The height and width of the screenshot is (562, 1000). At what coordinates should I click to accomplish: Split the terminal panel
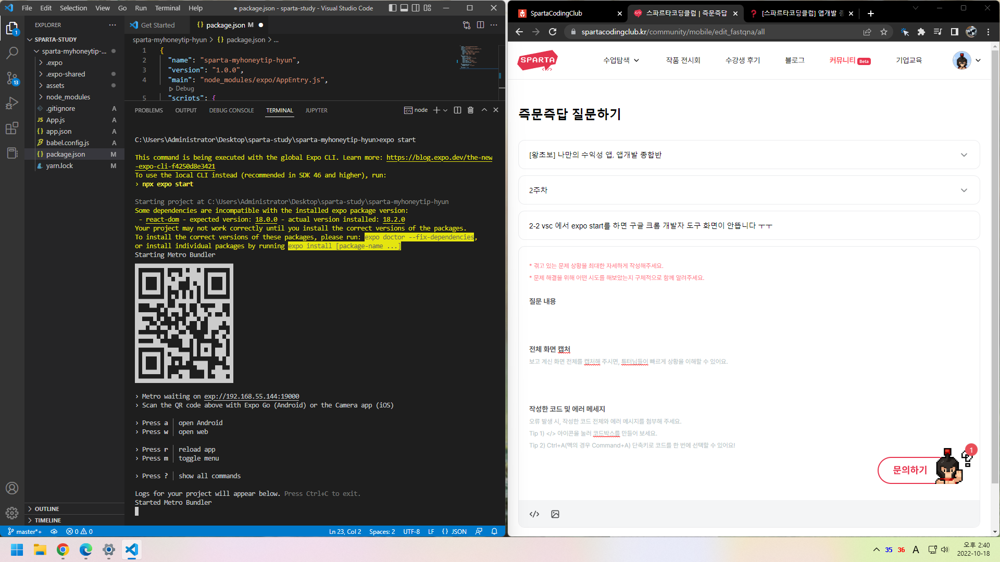[457, 110]
